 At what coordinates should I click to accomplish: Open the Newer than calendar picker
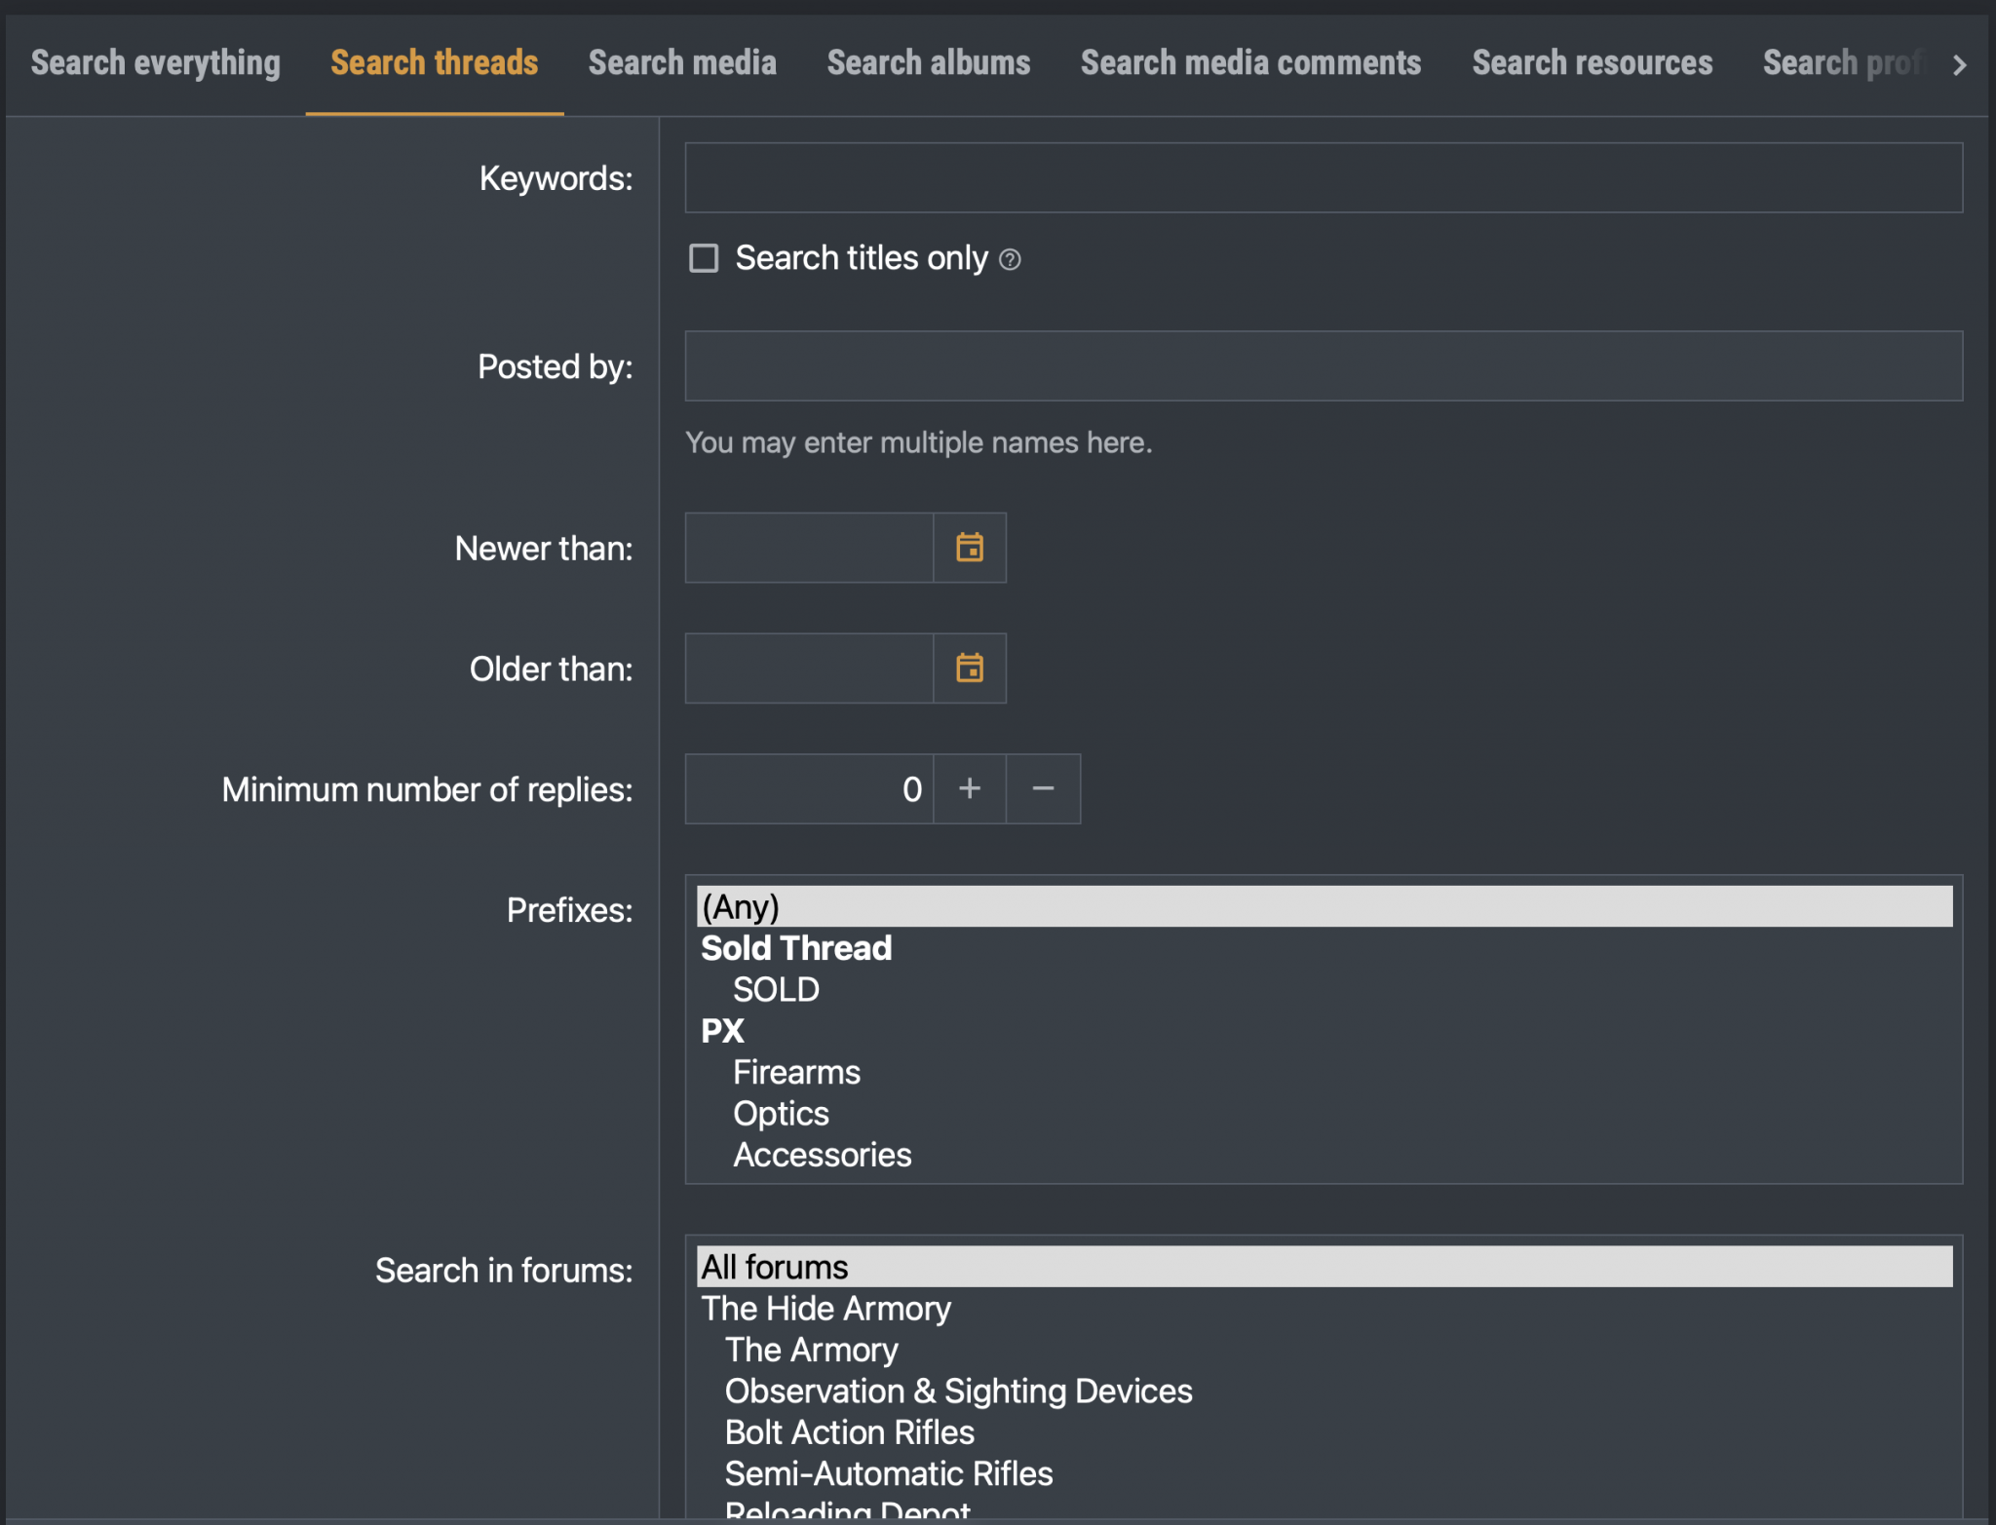point(969,548)
